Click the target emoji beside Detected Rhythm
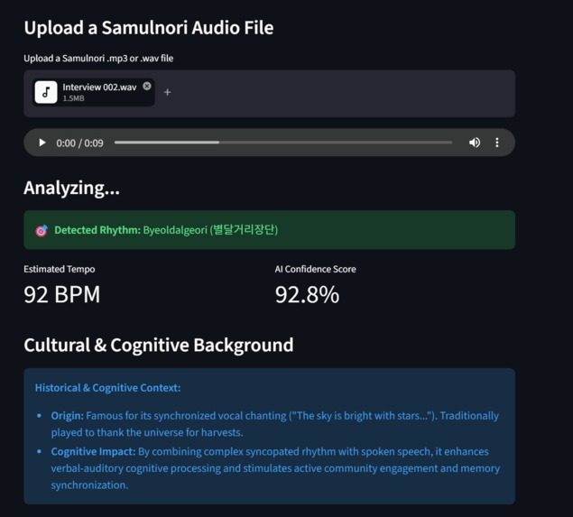This screenshot has width=573, height=517. 42,231
